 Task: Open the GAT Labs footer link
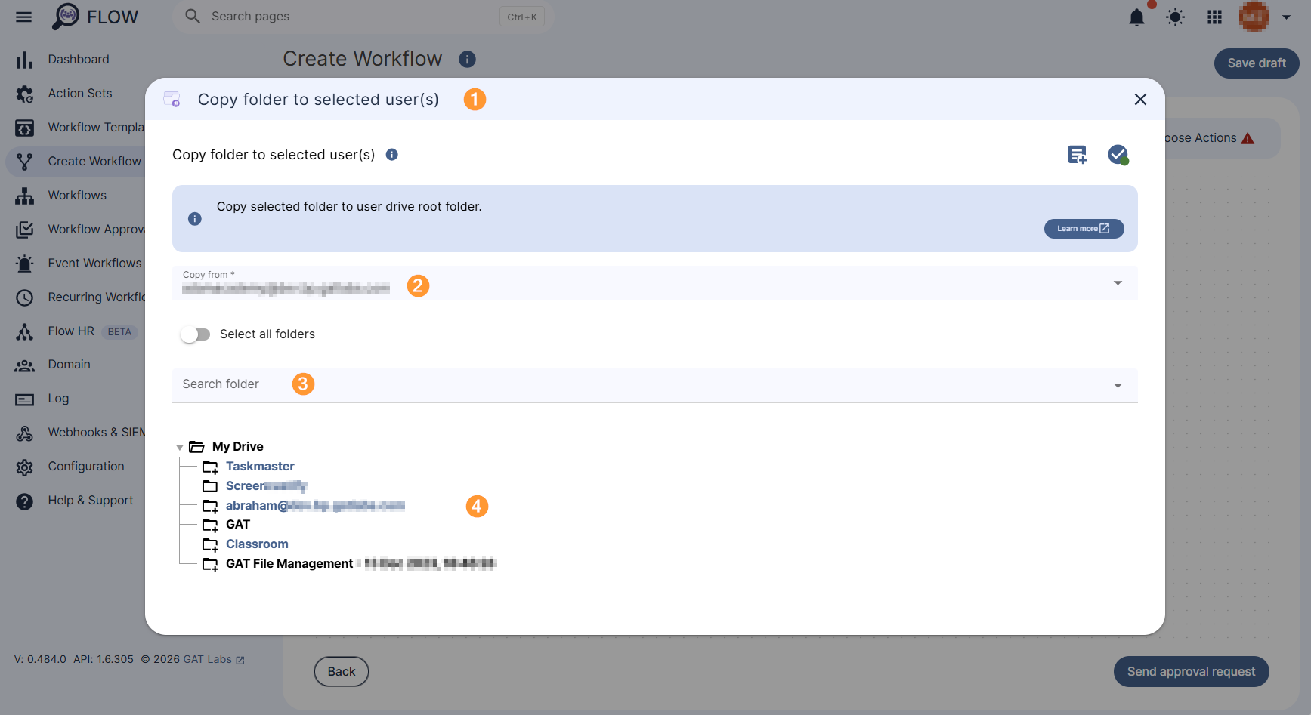coord(208,660)
